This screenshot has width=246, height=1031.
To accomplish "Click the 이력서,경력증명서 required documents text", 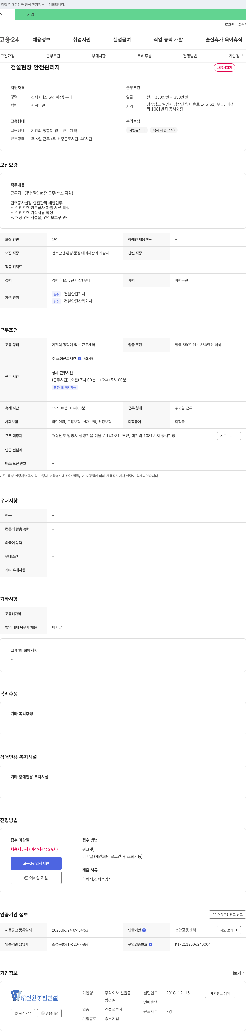I will pos(97,879).
